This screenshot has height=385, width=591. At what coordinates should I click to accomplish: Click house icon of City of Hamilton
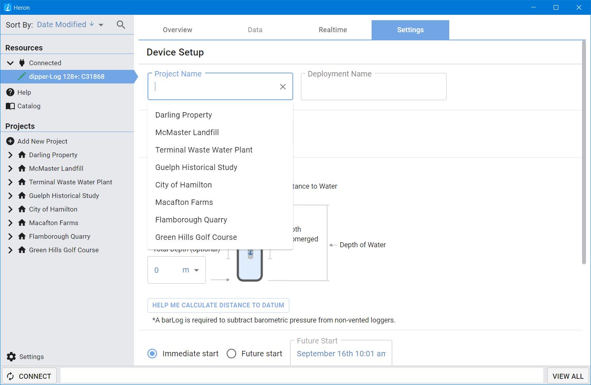pyautogui.click(x=22, y=209)
